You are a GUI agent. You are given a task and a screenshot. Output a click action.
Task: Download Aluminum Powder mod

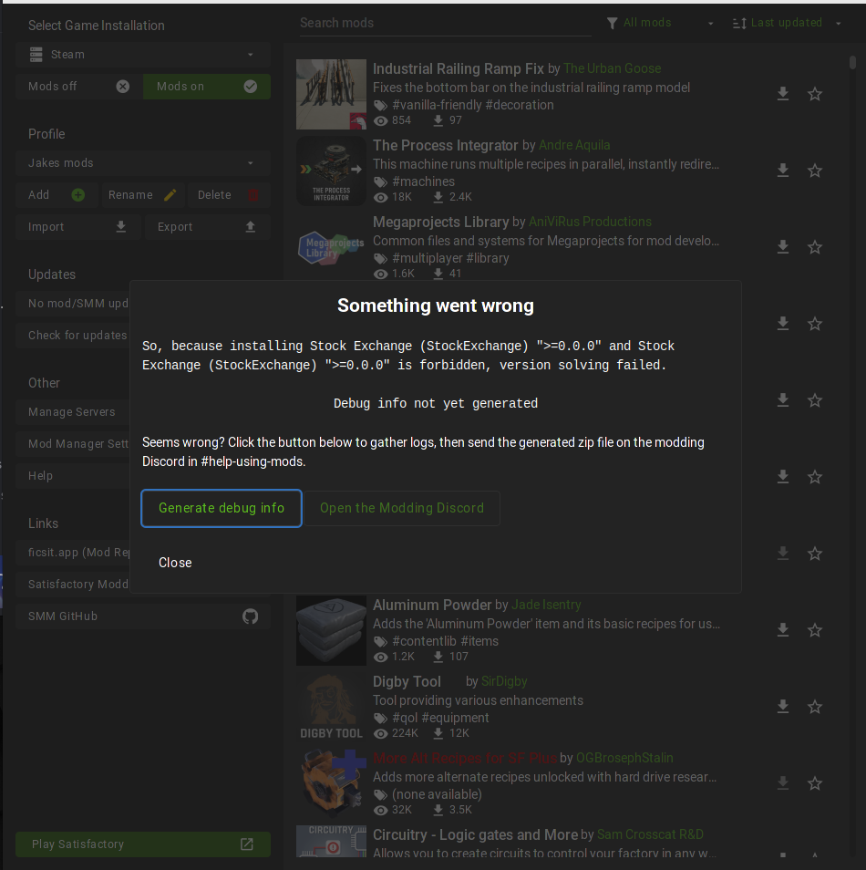point(783,630)
